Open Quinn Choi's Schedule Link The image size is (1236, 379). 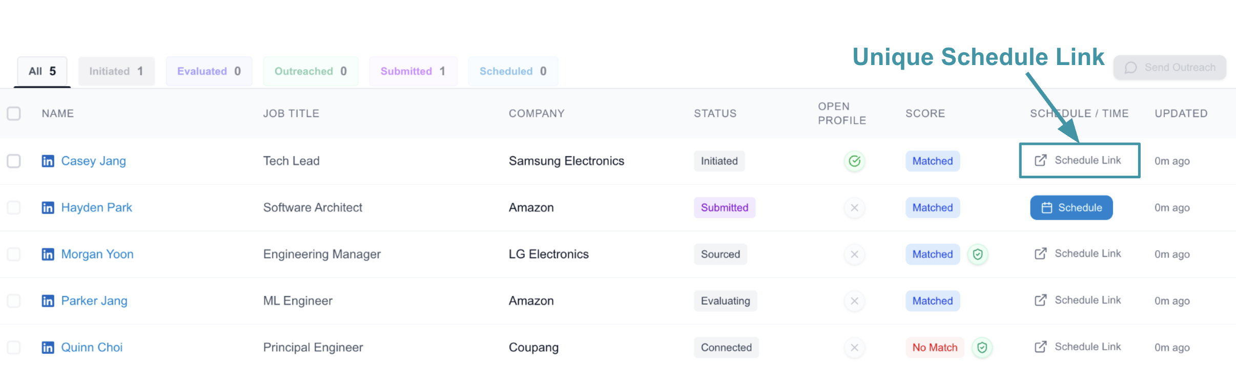tap(1078, 347)
